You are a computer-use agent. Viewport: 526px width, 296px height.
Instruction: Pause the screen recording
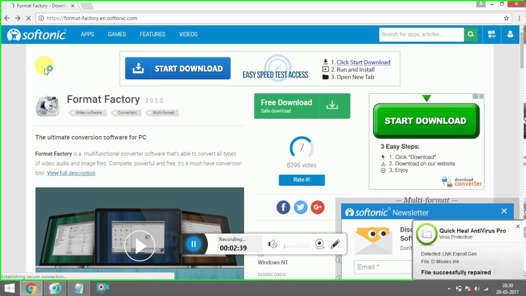(193, 244)
